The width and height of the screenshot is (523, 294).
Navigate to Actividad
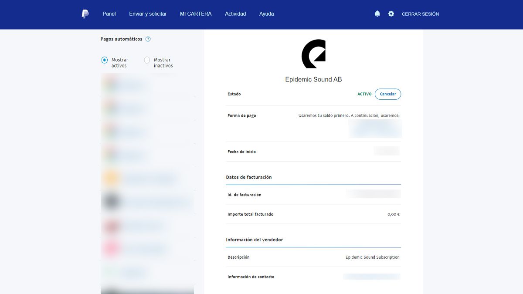(x=235, y=14)
